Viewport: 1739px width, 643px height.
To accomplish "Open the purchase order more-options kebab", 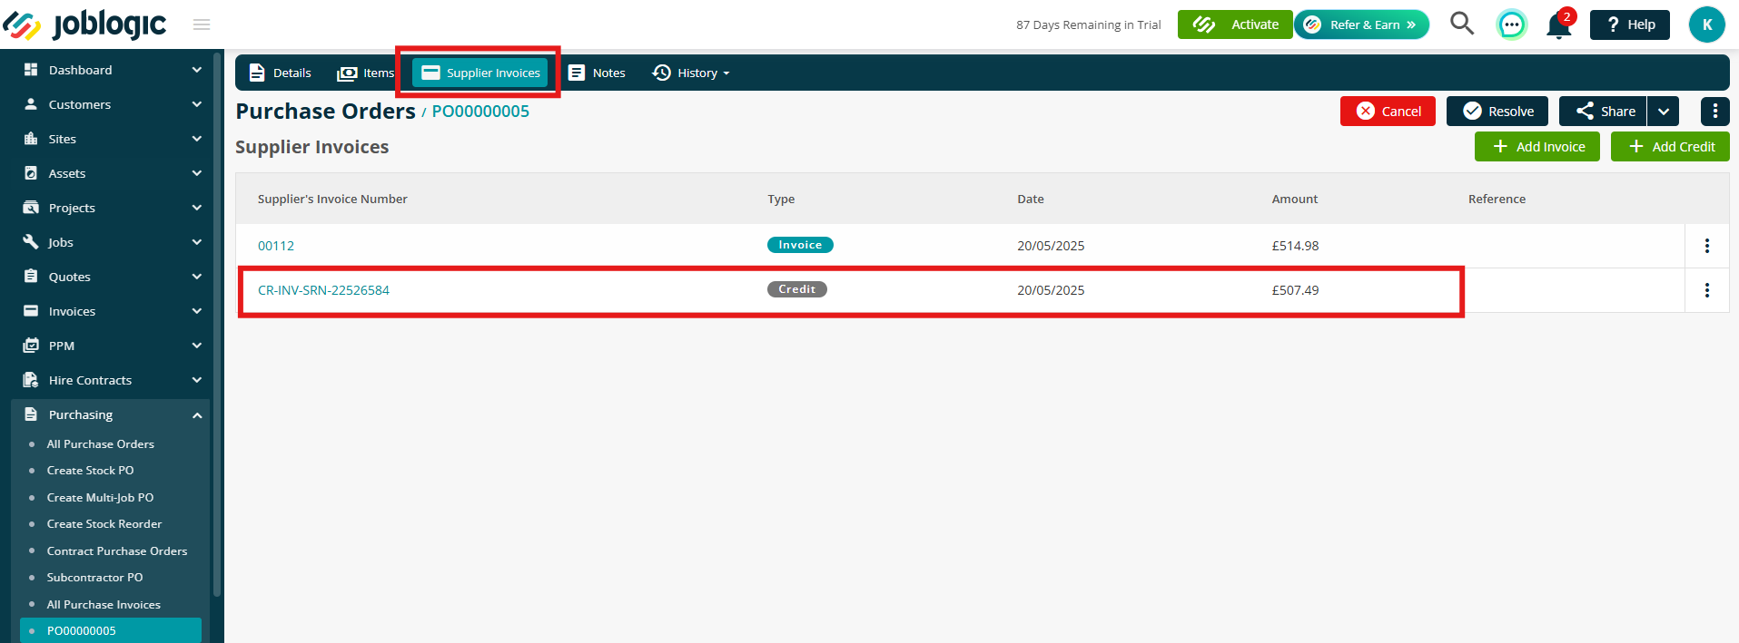I will pyautogui.click(x=1714, y=112).
